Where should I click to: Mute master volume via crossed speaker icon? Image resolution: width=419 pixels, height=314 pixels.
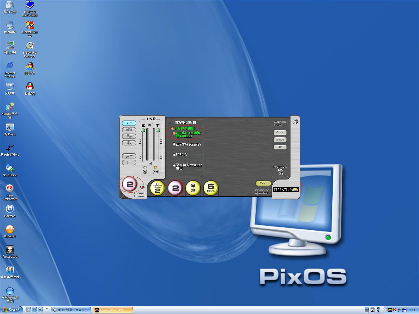pyautogui.click(x=145, y=172)
